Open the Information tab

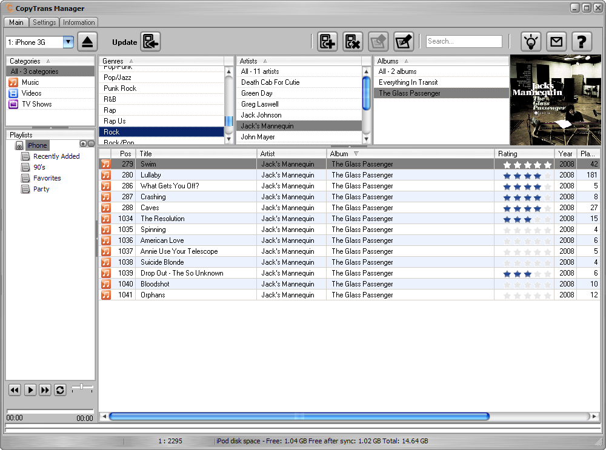(79, 22)
